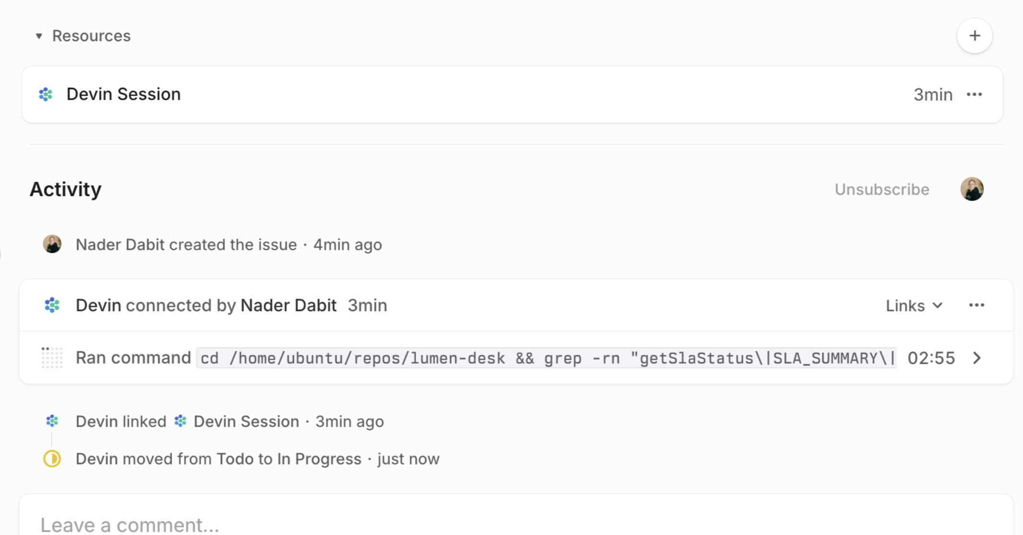This screenshot has width=1023, height=535.
Task: Click Unsubscribe from activity
Action: 882,189
